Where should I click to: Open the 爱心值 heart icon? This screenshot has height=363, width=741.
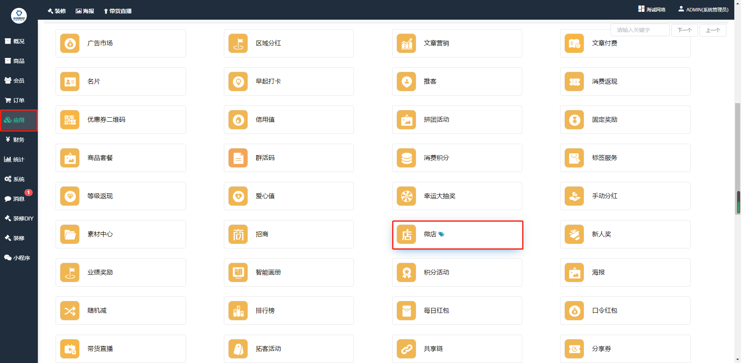click(238, 196)
